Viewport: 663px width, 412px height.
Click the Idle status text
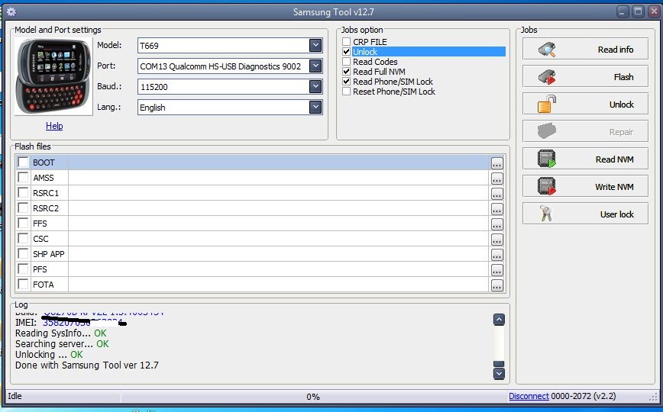[15, 396]
